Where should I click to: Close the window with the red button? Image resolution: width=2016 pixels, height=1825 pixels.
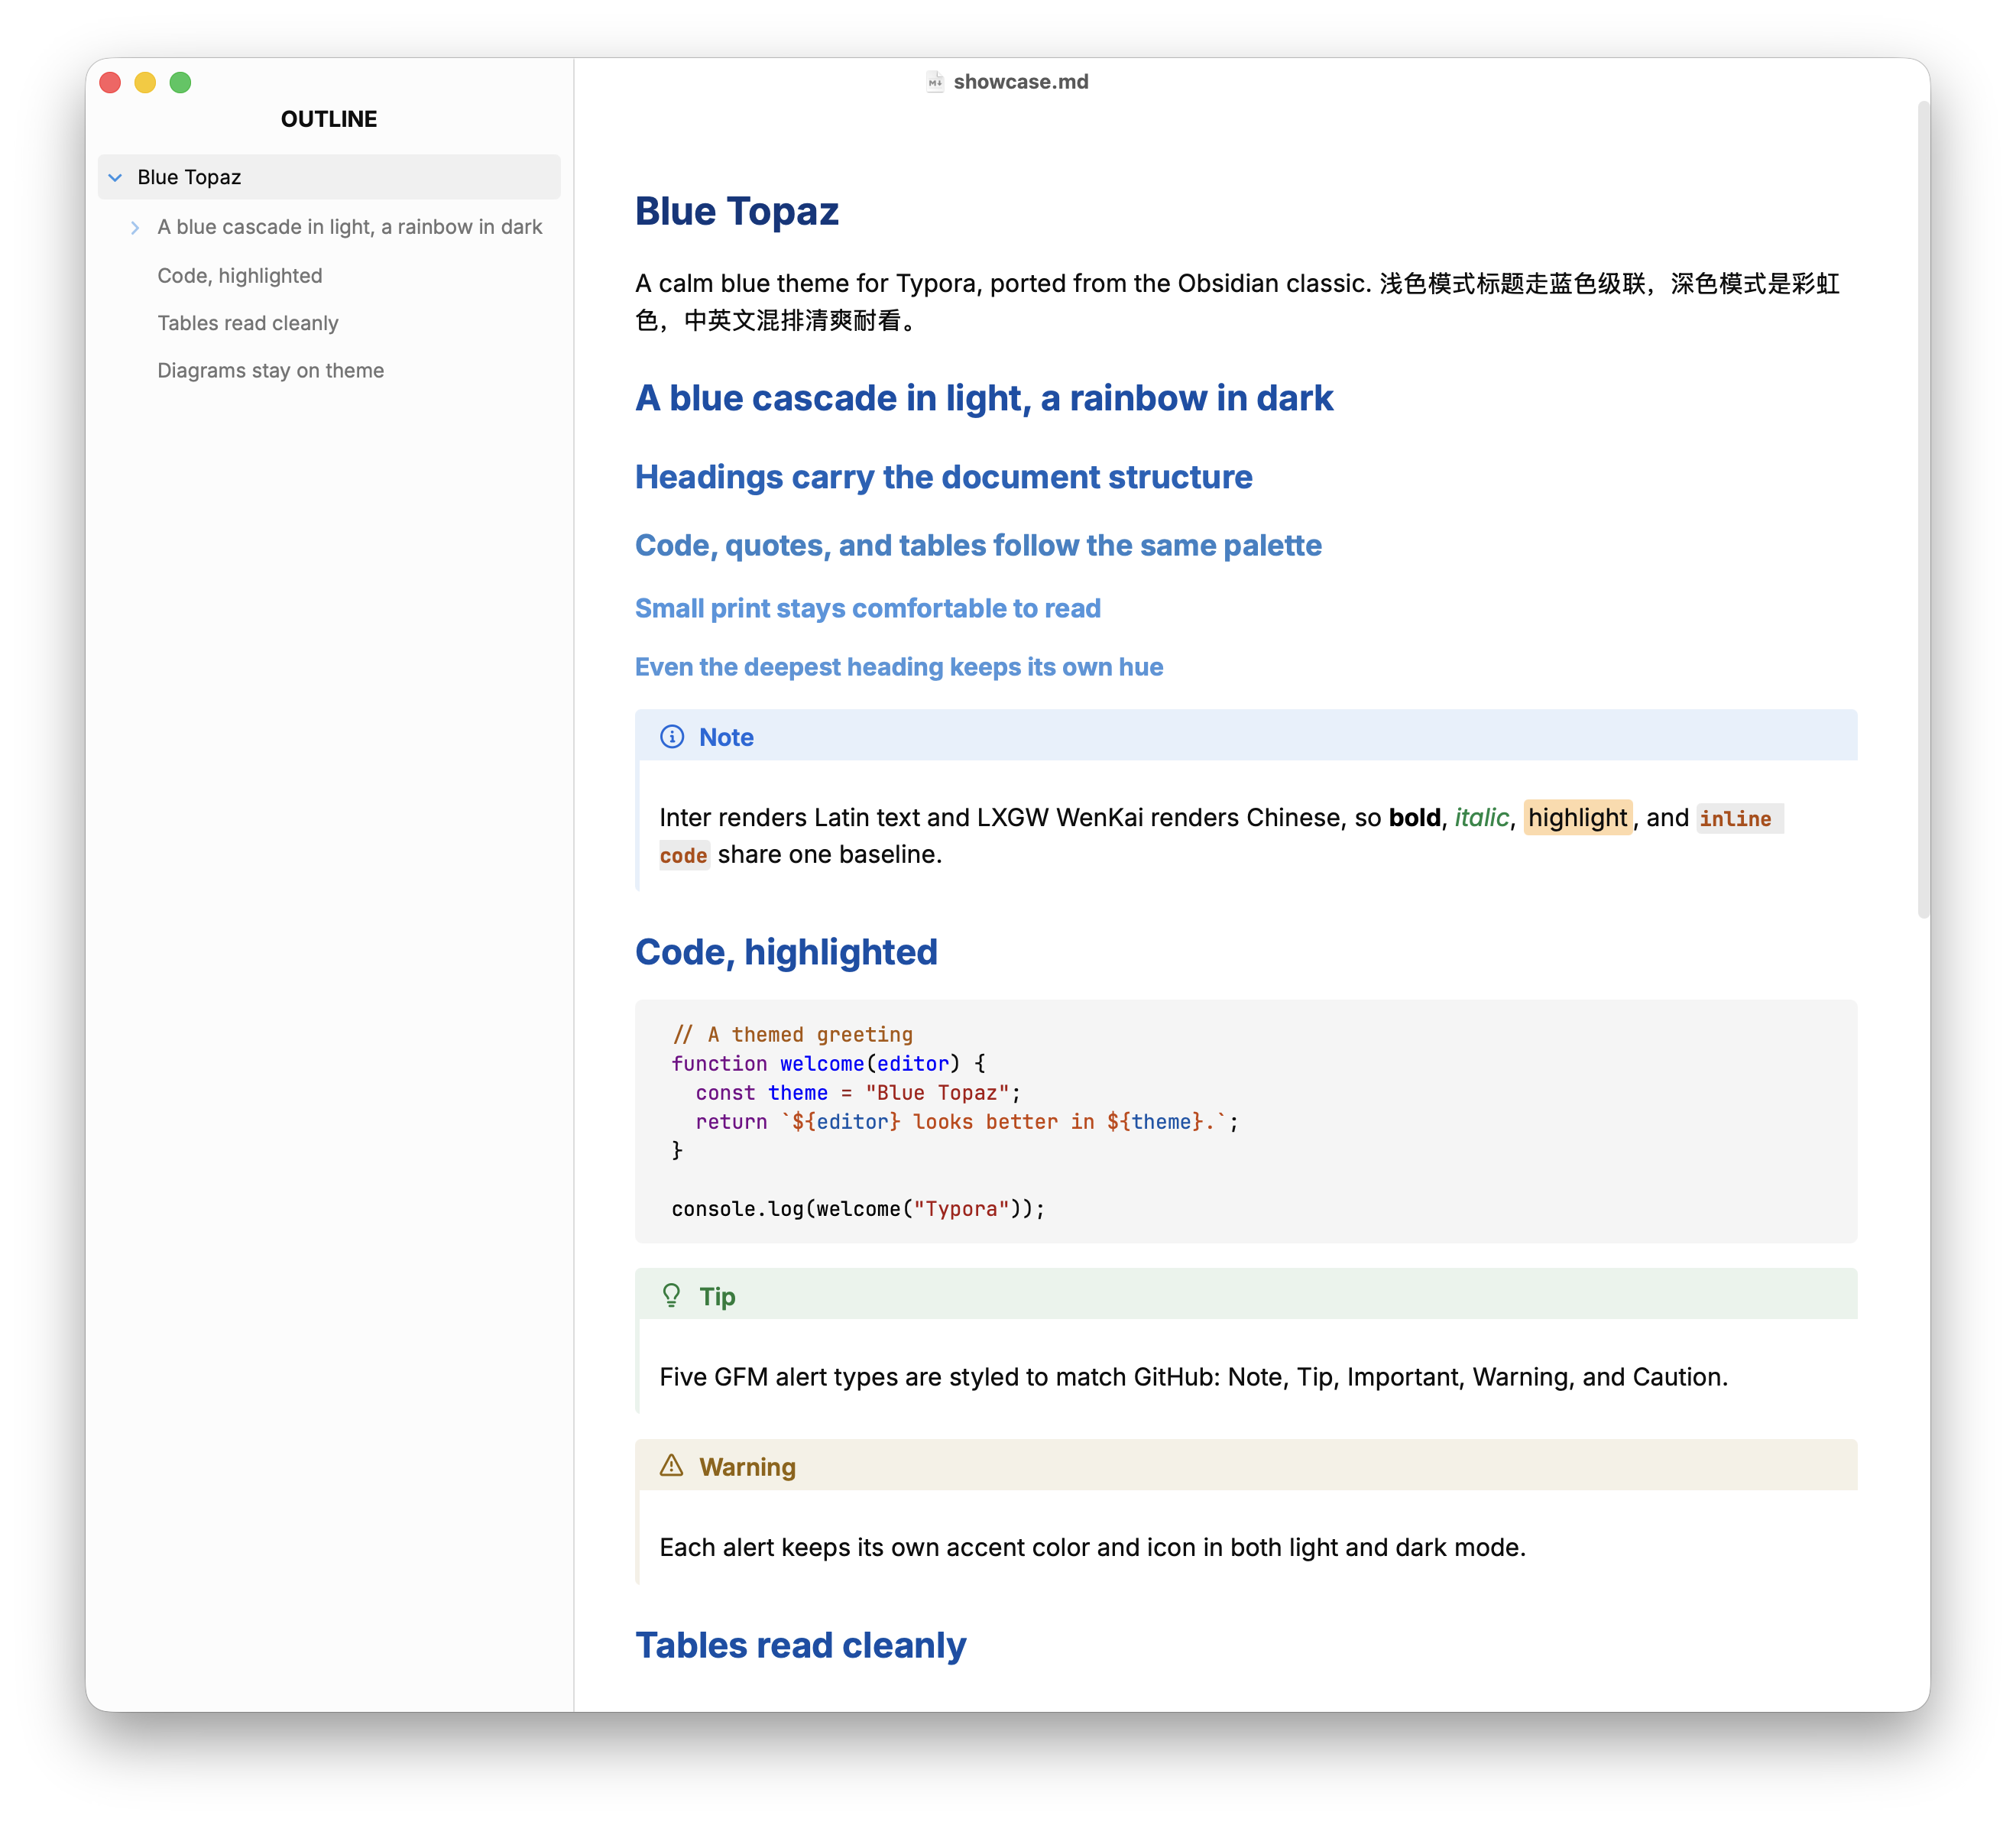110,82
